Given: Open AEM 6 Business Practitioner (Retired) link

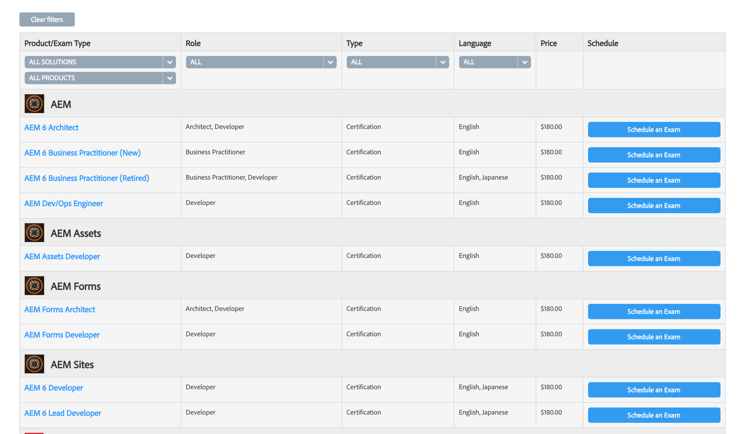Looking at the screenshot, I should (x=87, y=178).
